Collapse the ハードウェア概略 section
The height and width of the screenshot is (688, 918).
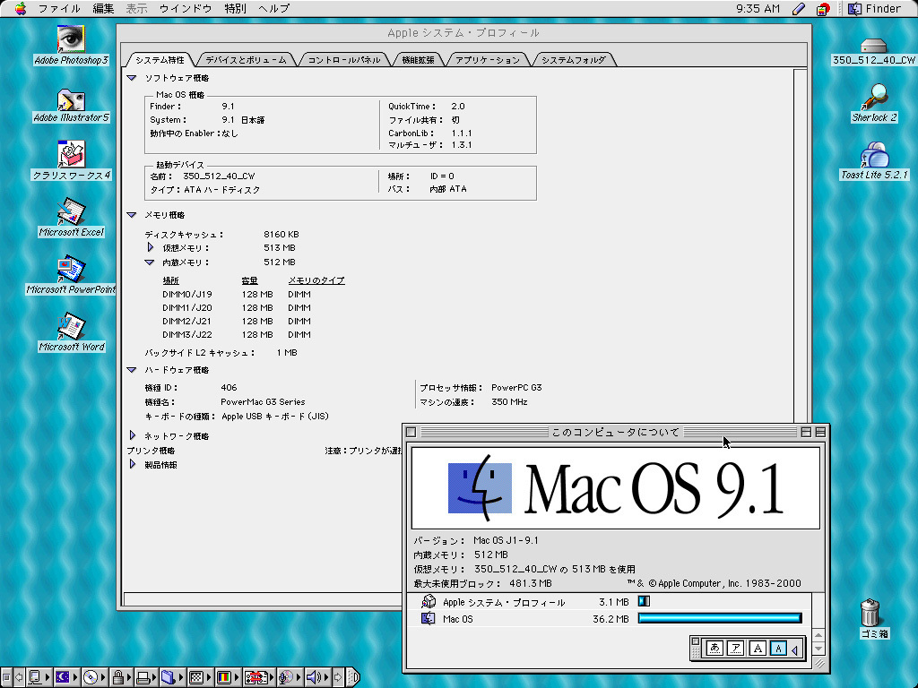click(x=132, y=370)
